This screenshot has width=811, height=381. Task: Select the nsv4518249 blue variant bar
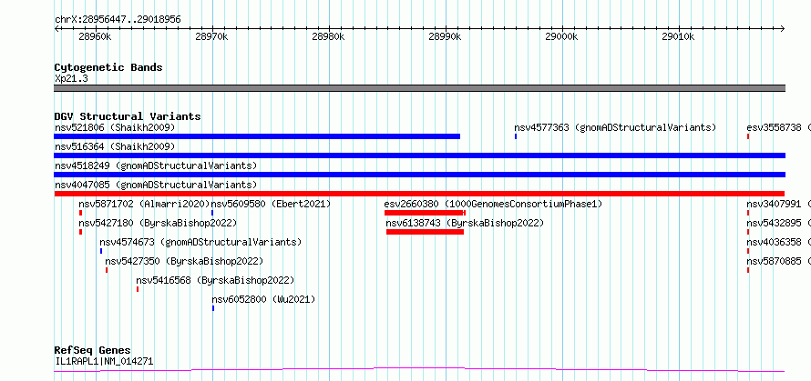419,175
